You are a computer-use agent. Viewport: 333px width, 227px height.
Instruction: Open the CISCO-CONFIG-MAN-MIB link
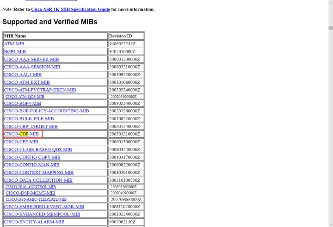[31, 165]
